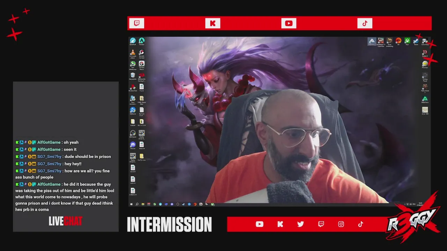Launch the Anno 1800 desktop shortcut
This screenshot has width=447, height=251.
425,111
